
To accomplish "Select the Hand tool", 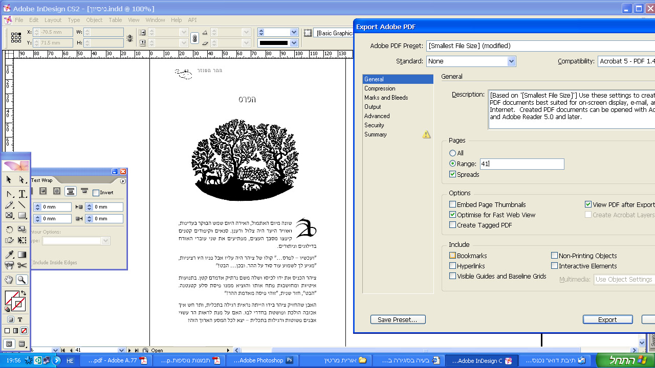I will click(9, 280).
